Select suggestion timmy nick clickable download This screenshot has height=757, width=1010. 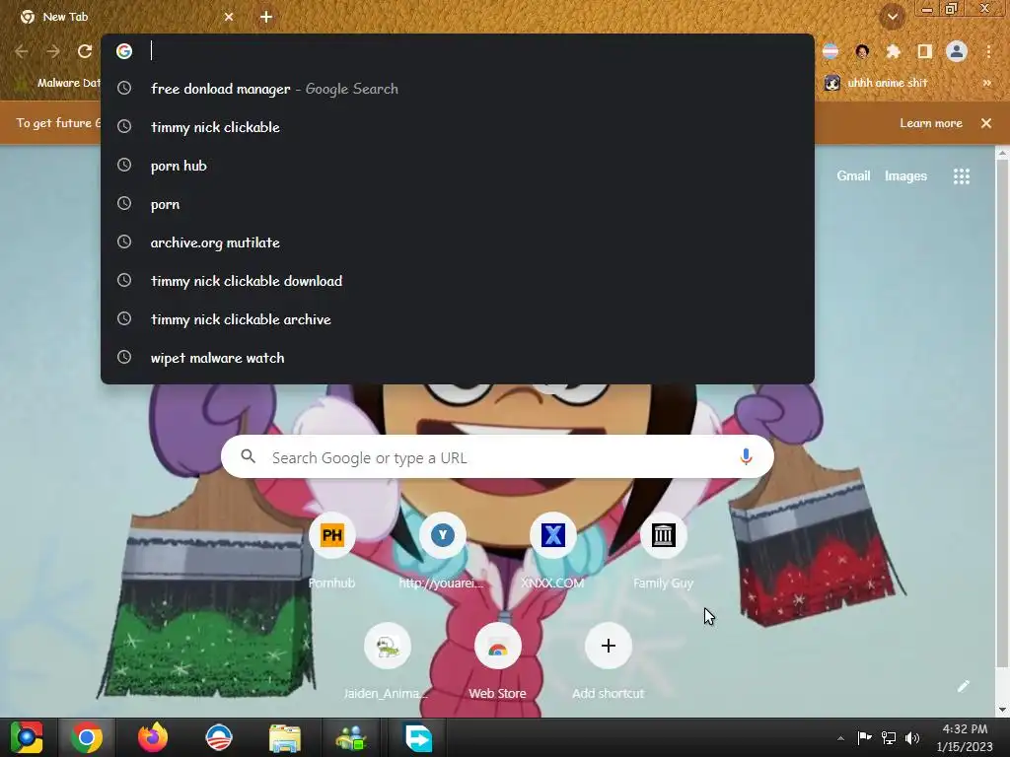pos(458,281)
